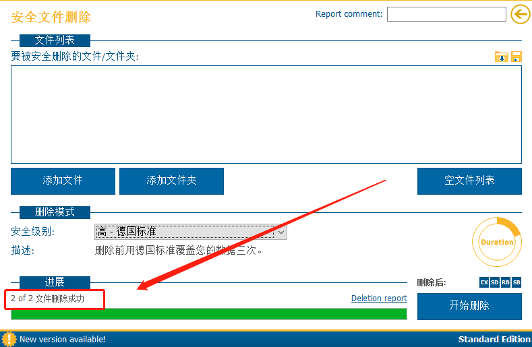Click the 安全文件删除 page title

pos(51,17)
